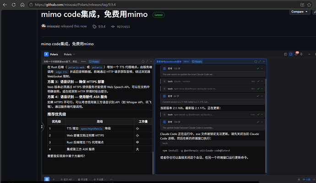The image size is (316, 183).
Task: Expand the right session panel to fullscreen
Action: pyautogui.click(x=260, y=62)
